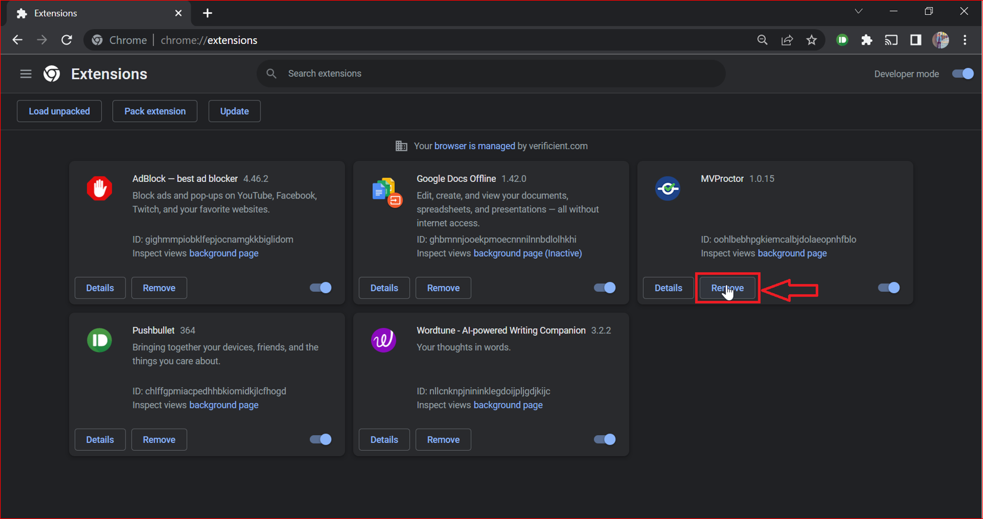Open AdBlock background page link
The image size is (983, 519).
(224, 253)
